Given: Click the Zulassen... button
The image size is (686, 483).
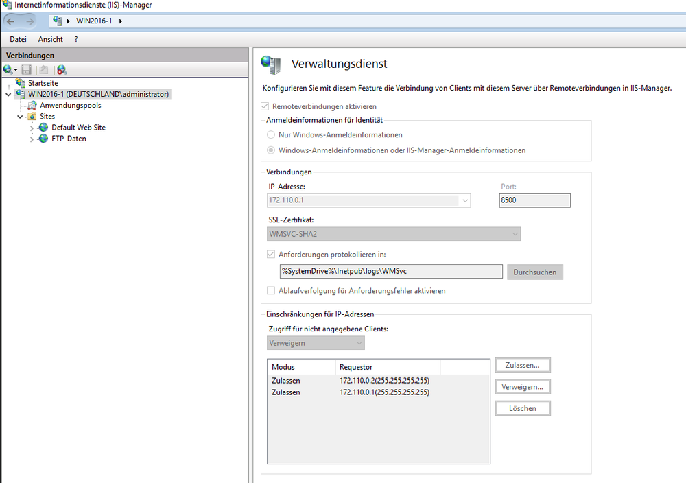Looking at the screenshot, I should pos(522,365).
